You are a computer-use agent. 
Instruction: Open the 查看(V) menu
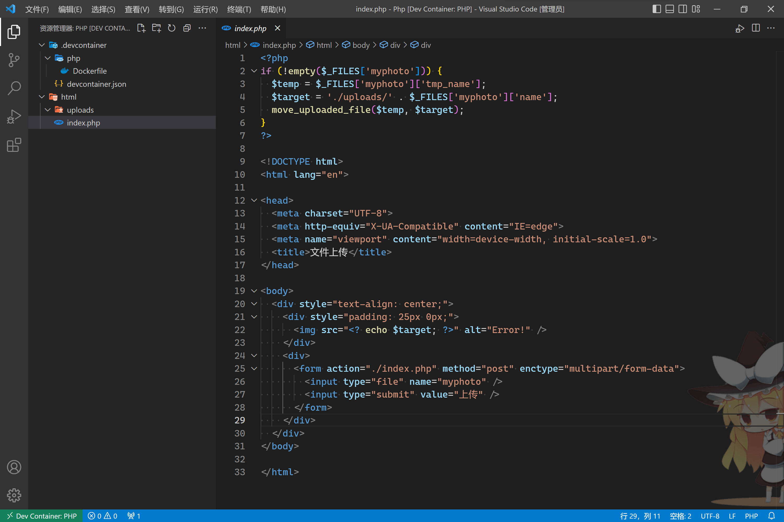137,9
